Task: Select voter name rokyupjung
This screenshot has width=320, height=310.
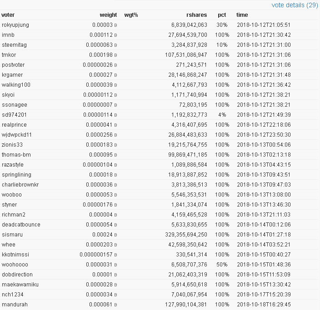Action: 15,25
